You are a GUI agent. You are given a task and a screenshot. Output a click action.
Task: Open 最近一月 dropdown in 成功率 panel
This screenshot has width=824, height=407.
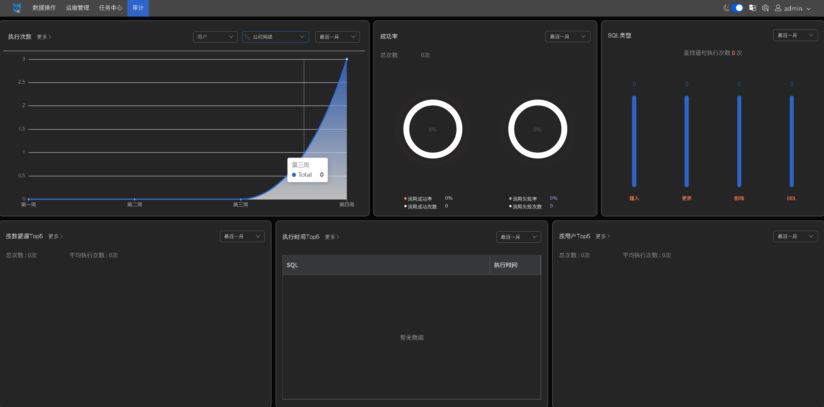tap(567, 37)
